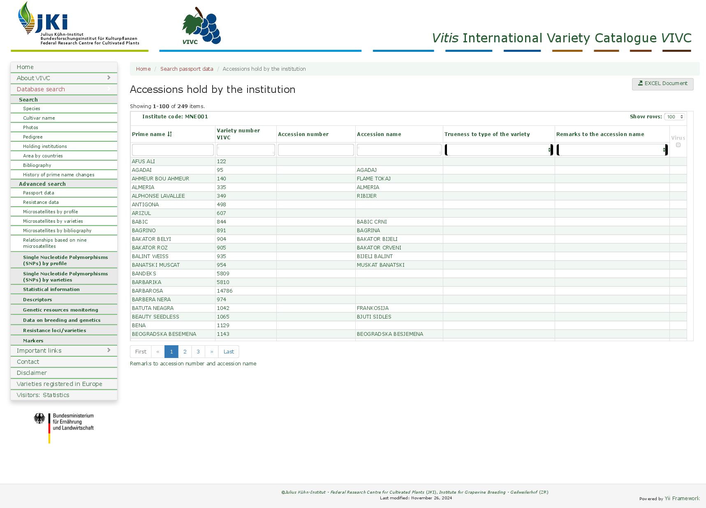The width and height of the screenshot is (706, 508).
Task: Open Holding institutions in sidebar
Action: [x=45, y=146]
